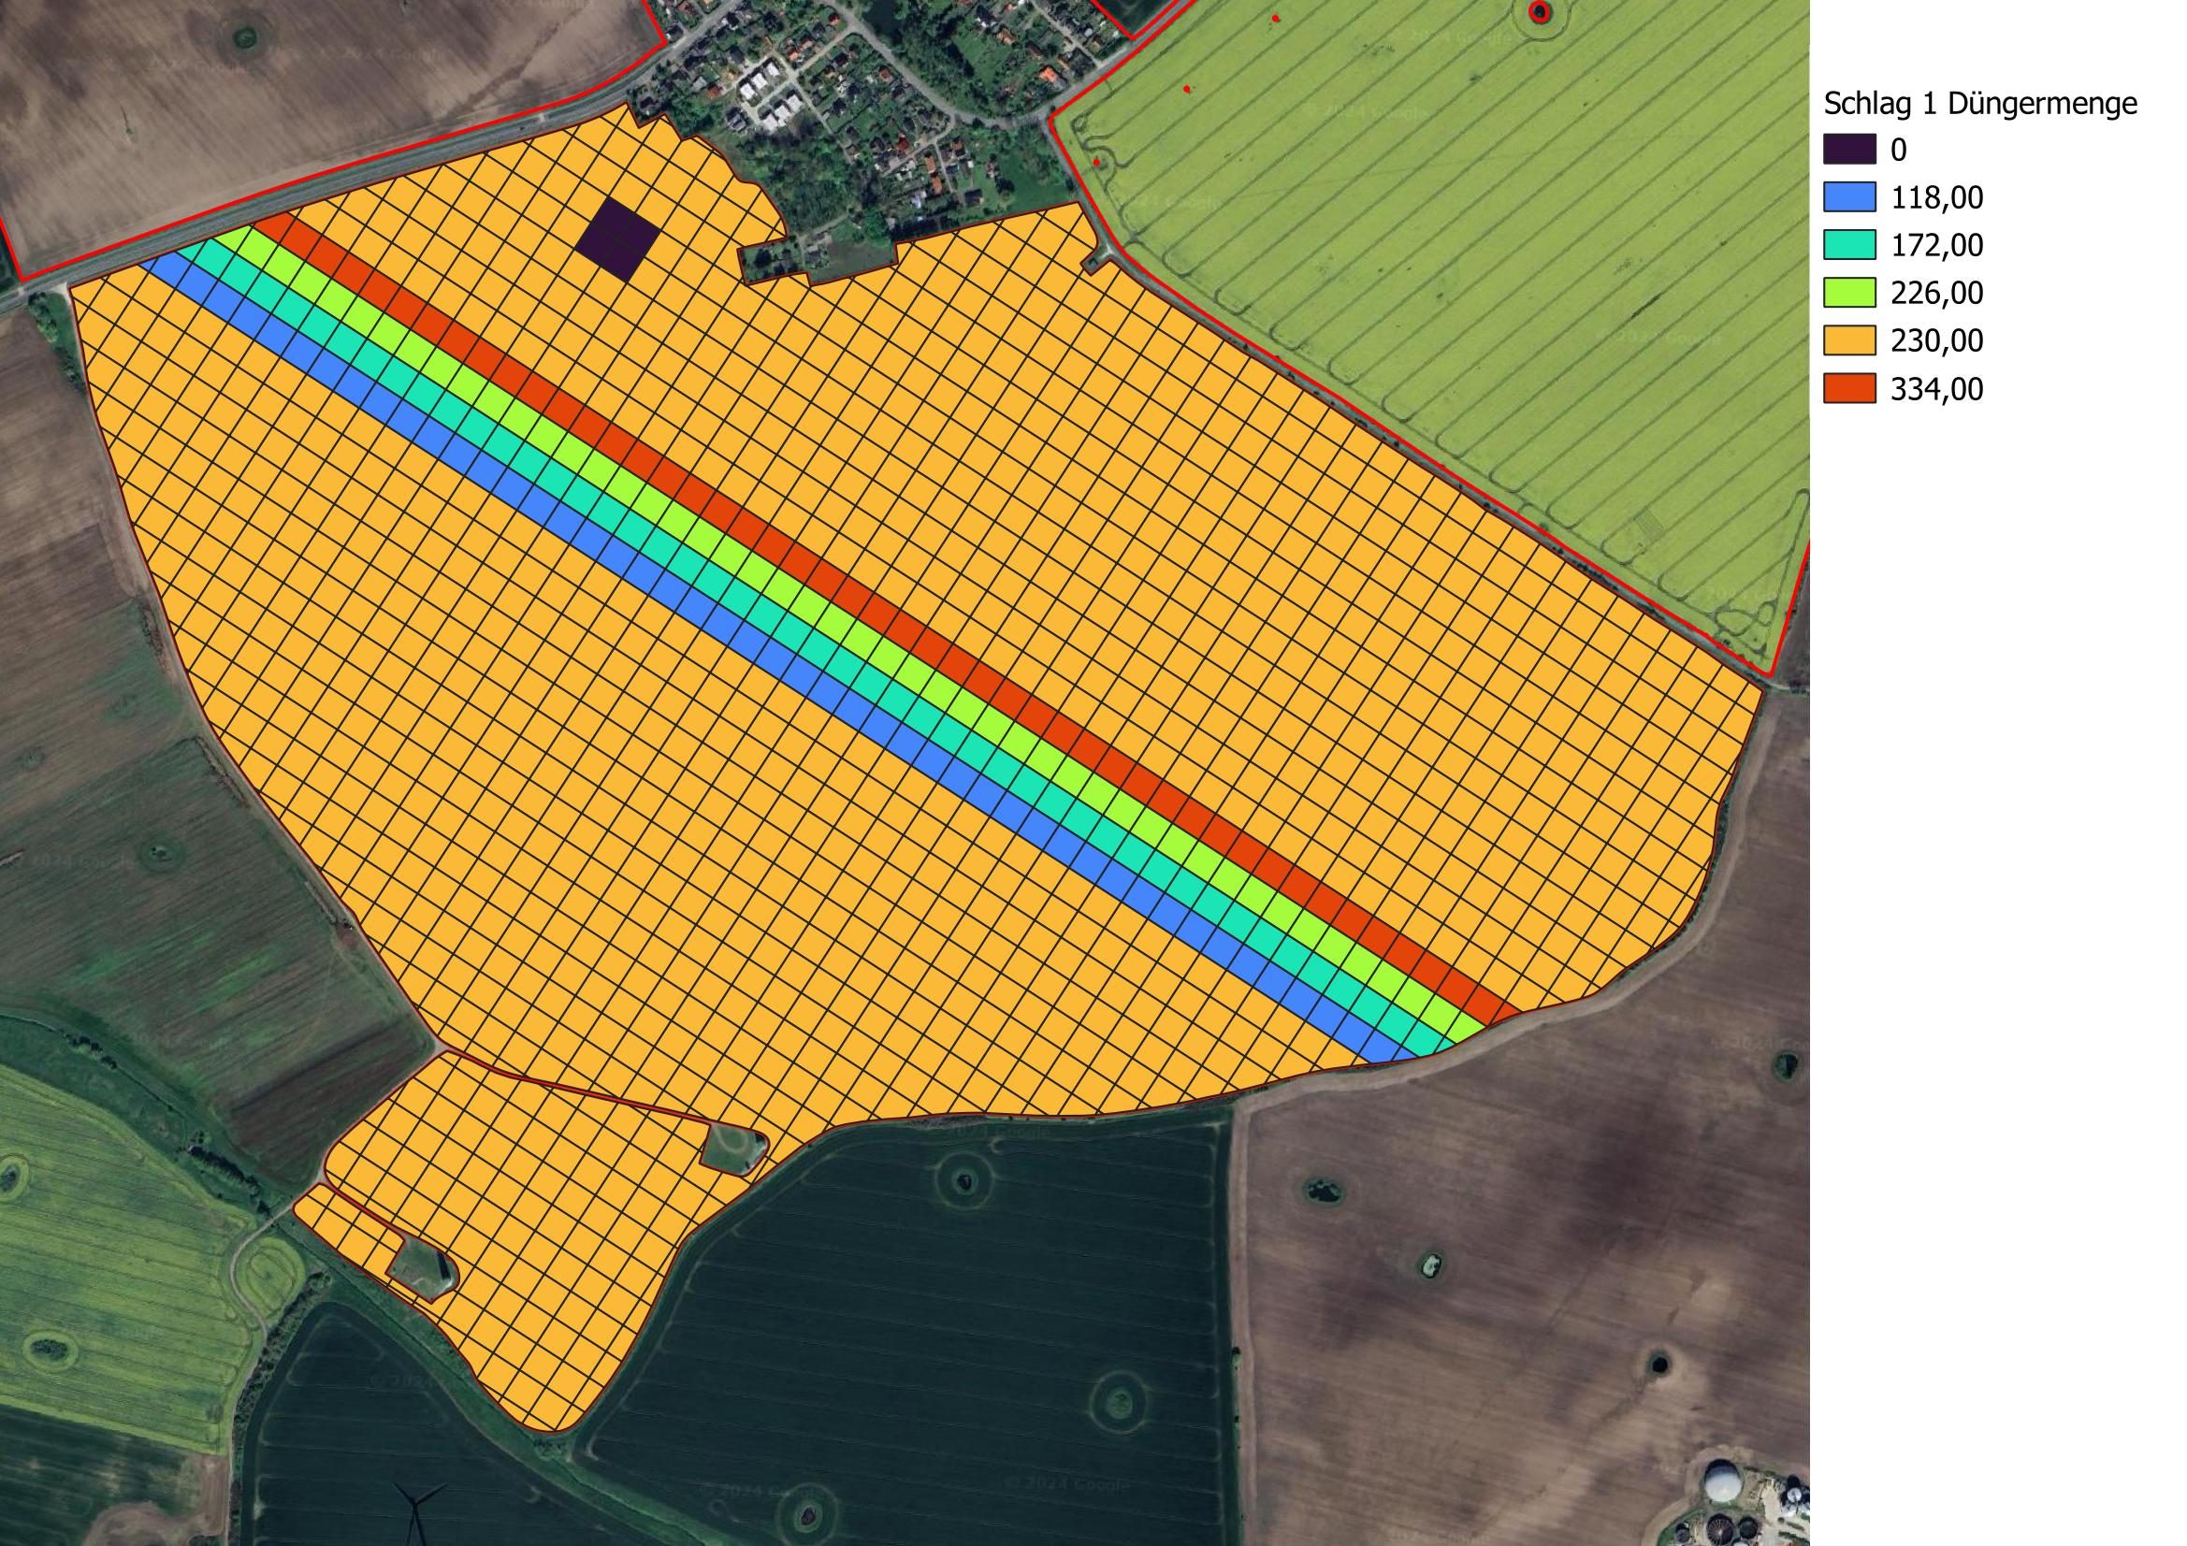
Task: Click the blue 118,00 legend swatch
Action: (x=1850, y=197)
